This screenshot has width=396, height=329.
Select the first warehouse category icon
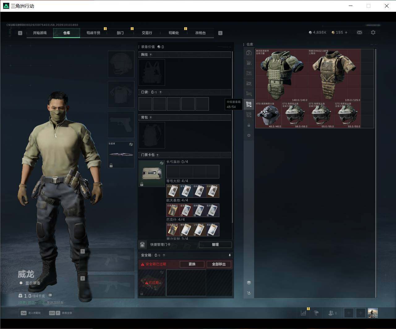[x=249, y=53]
